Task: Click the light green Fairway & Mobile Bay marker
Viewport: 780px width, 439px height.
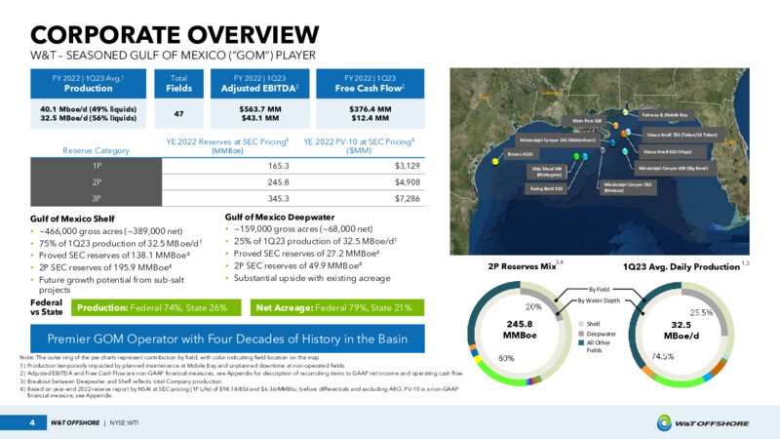Action: [x=625, y=112]
